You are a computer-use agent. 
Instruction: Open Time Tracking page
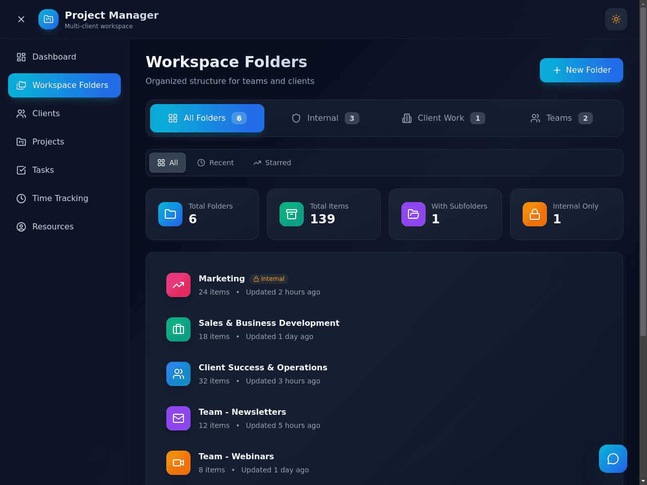coord(64,199)
